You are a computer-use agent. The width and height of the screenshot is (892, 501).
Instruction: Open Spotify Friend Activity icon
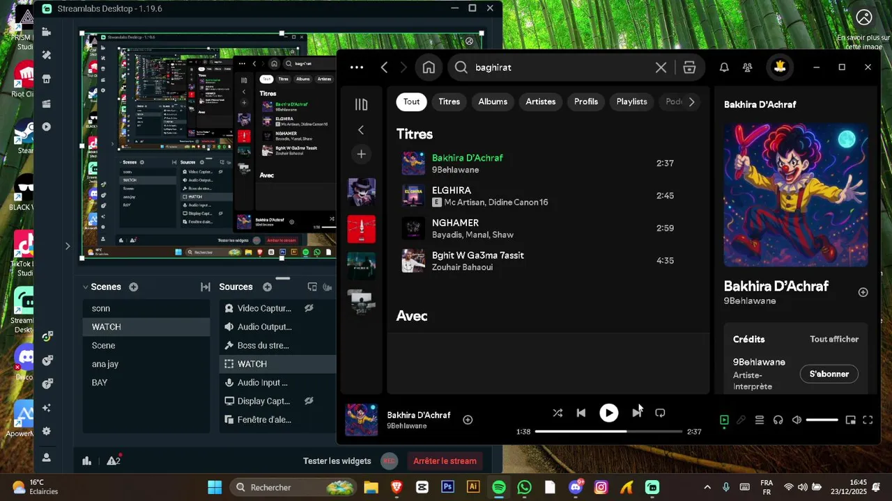(x=748, y=67)
